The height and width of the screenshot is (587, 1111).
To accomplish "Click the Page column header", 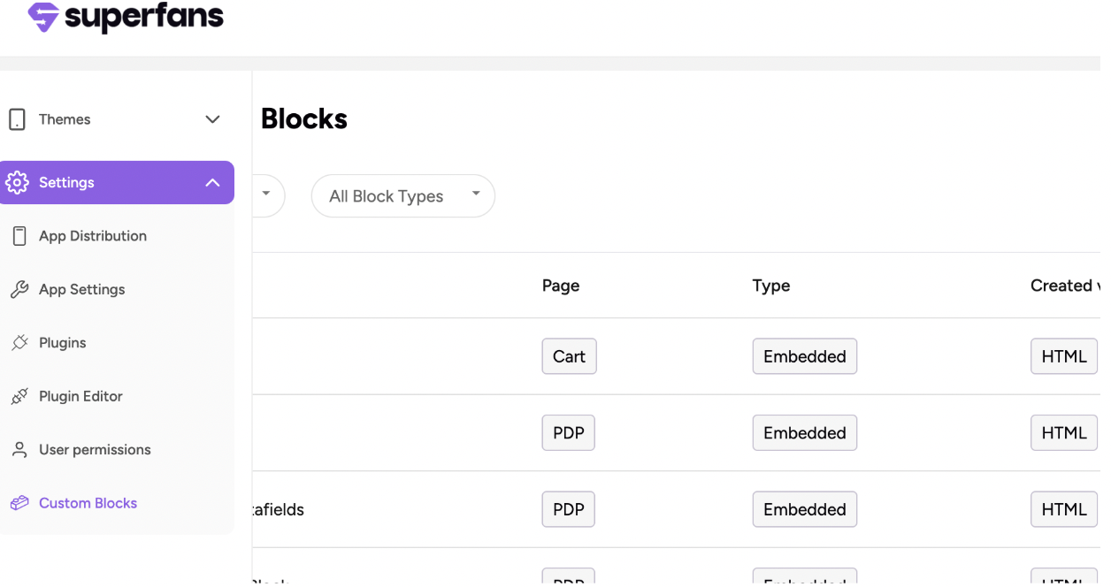I will (x=561, y=286).
